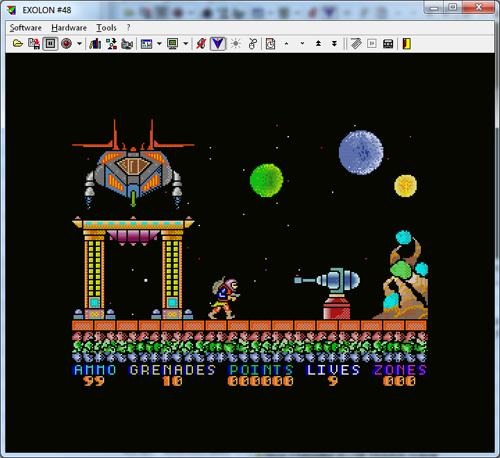
Task: Open the question mark help menu
Action: 128,28
